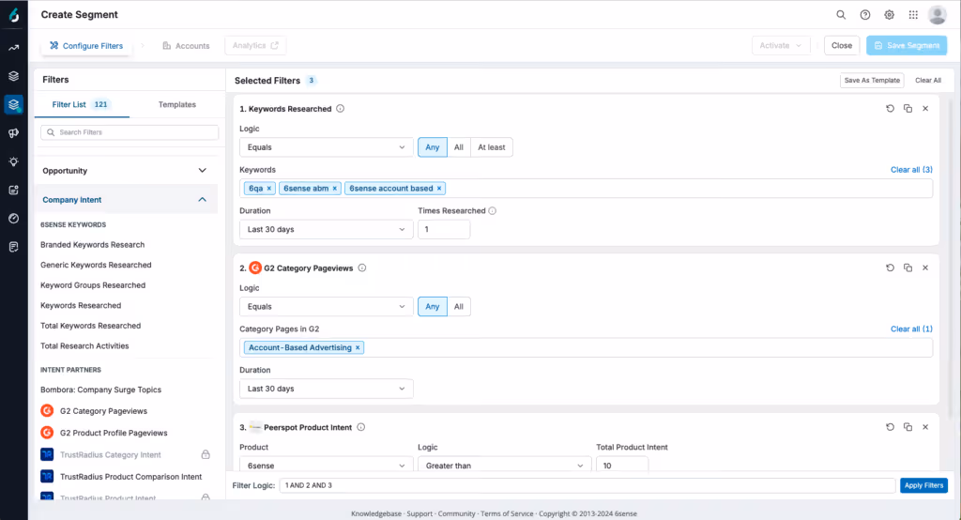
Task: Reset the G2 Category Pageviews filter
Action: [x=890, y=268]
